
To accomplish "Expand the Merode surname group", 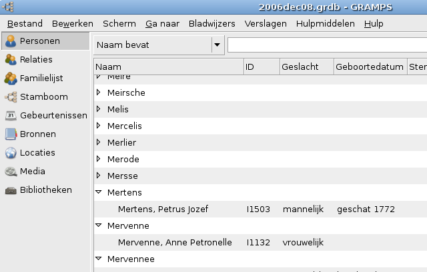I will coord(99,159).
